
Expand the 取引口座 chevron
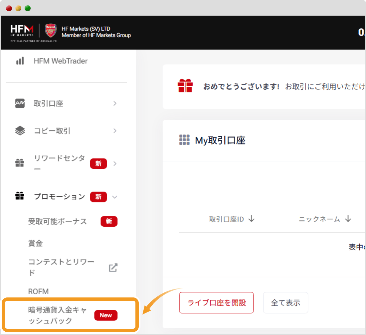click(x=115, y=103)
